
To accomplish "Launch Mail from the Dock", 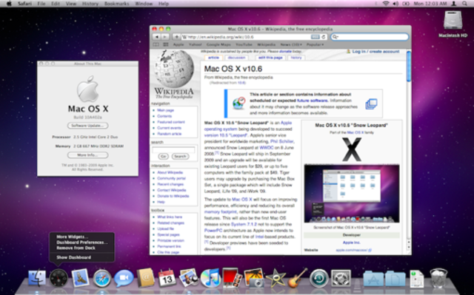I will point(81,278).
